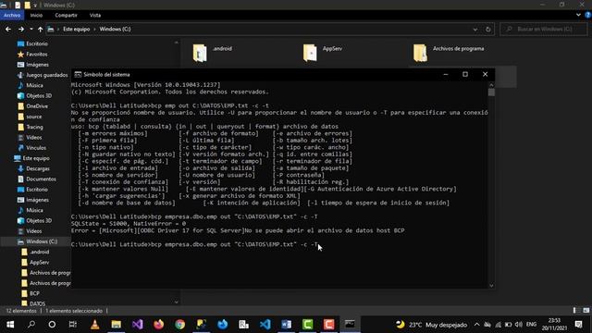Launch VLC media player from taskbar
Viewport: 592px width, 333px height.
[94, 325]
